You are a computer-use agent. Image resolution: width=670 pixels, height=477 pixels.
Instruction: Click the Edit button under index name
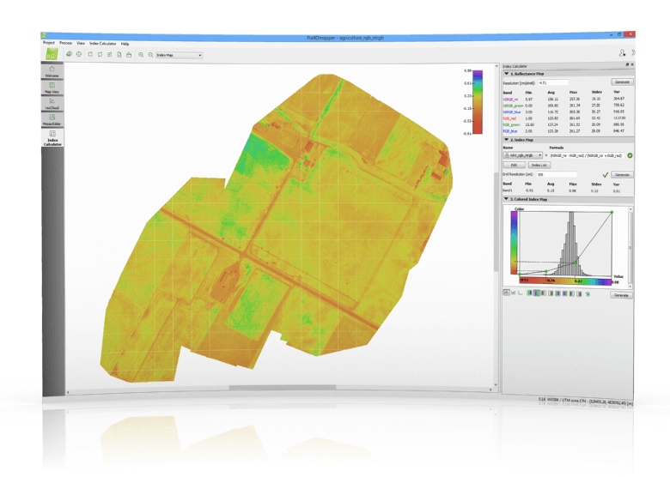514,165
